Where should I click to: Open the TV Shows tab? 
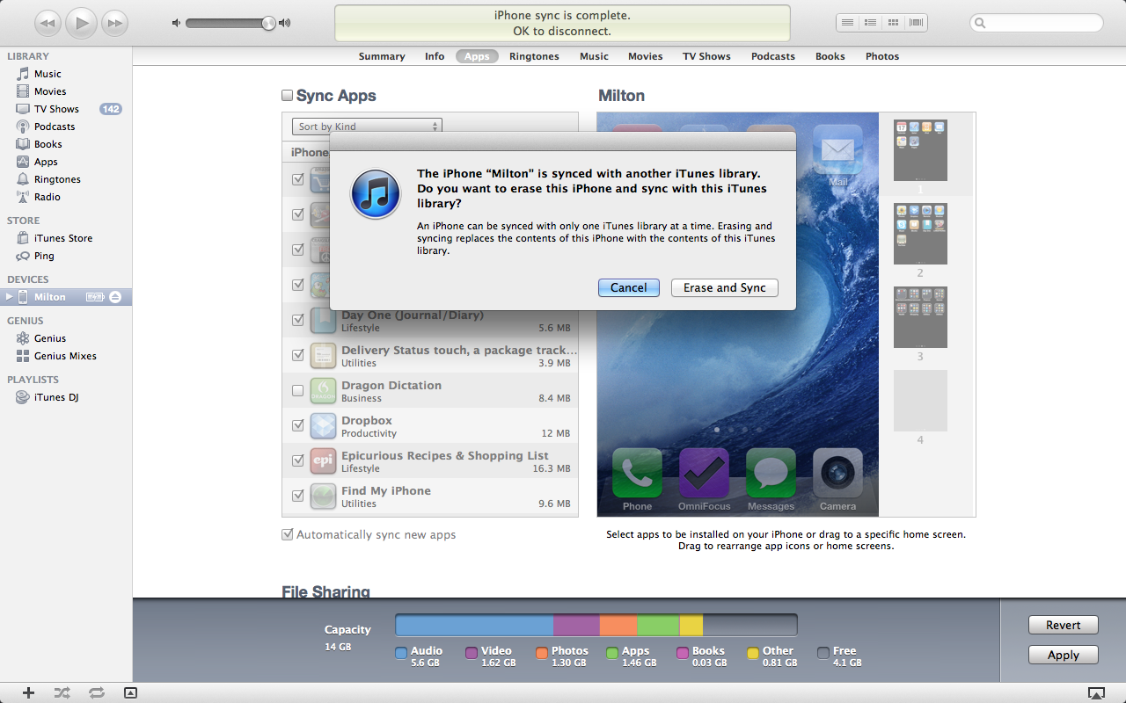pyautogui.click(x=706, y=56)
